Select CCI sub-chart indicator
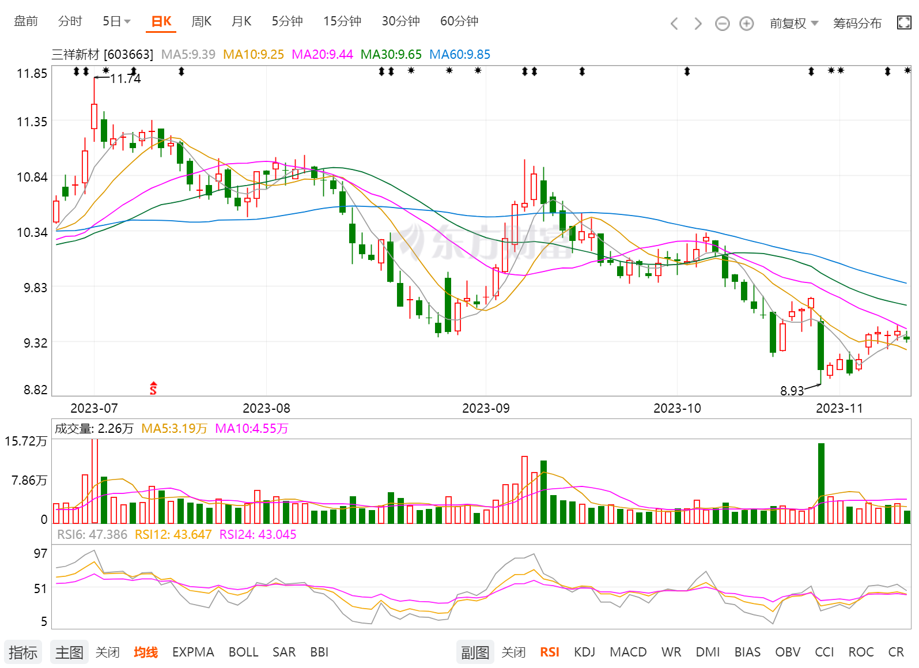 click(x=825, y=652)
